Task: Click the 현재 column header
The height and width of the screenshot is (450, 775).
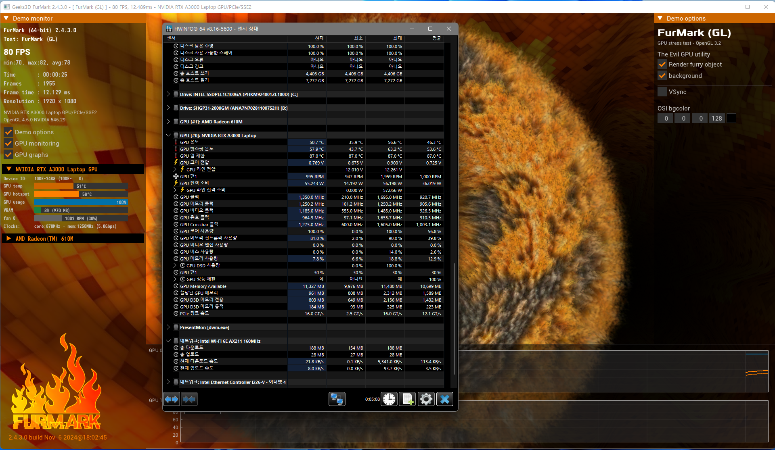Action: (x=307, y=39)
